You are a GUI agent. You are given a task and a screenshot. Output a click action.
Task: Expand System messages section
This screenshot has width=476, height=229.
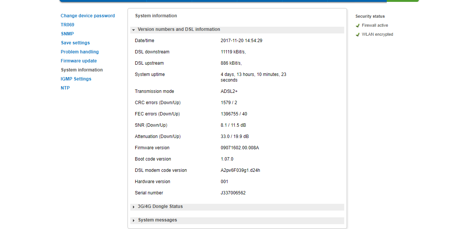(237, 220)
